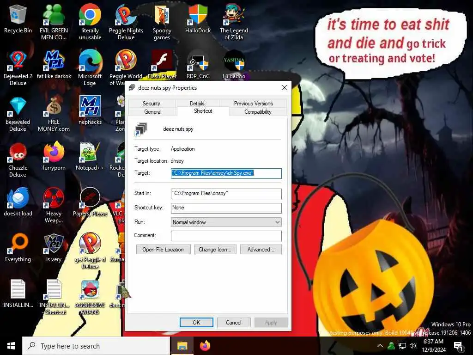Click the taskbar search box
The width and height of the screenshot is (473, 355).
pos(96,346)
